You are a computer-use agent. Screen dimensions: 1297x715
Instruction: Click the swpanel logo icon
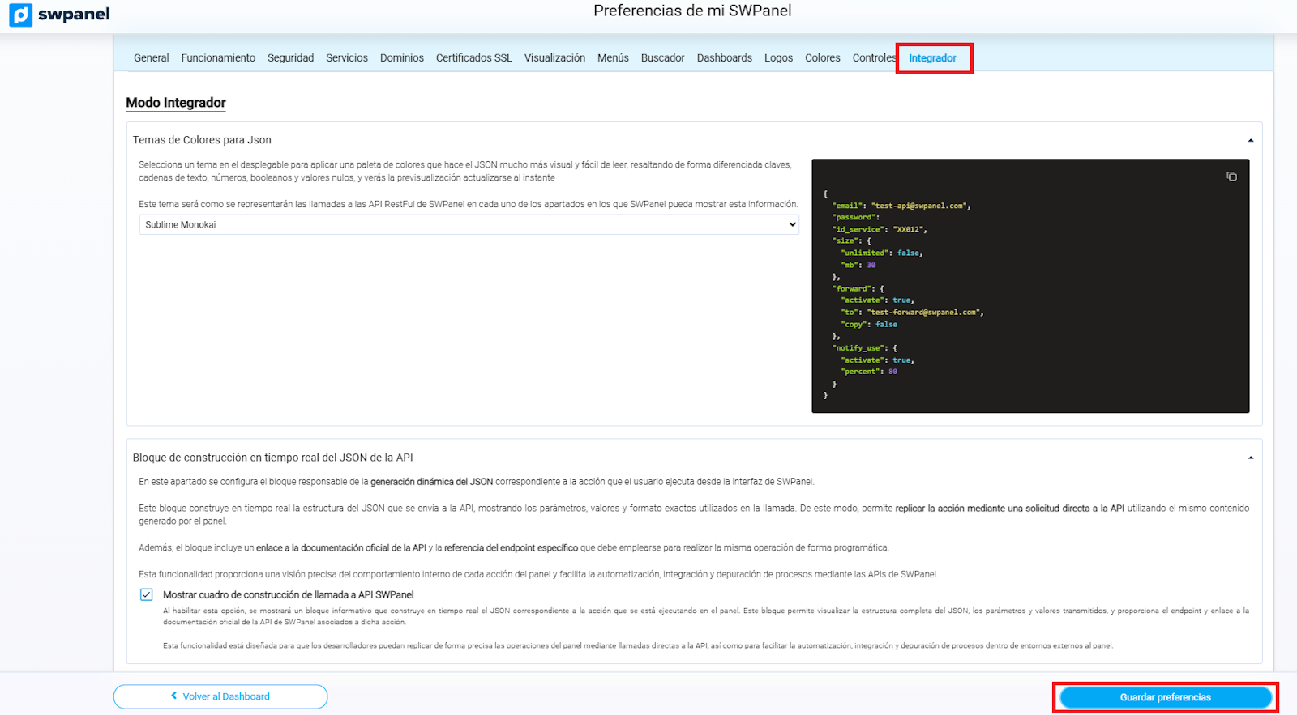point(21,15)
